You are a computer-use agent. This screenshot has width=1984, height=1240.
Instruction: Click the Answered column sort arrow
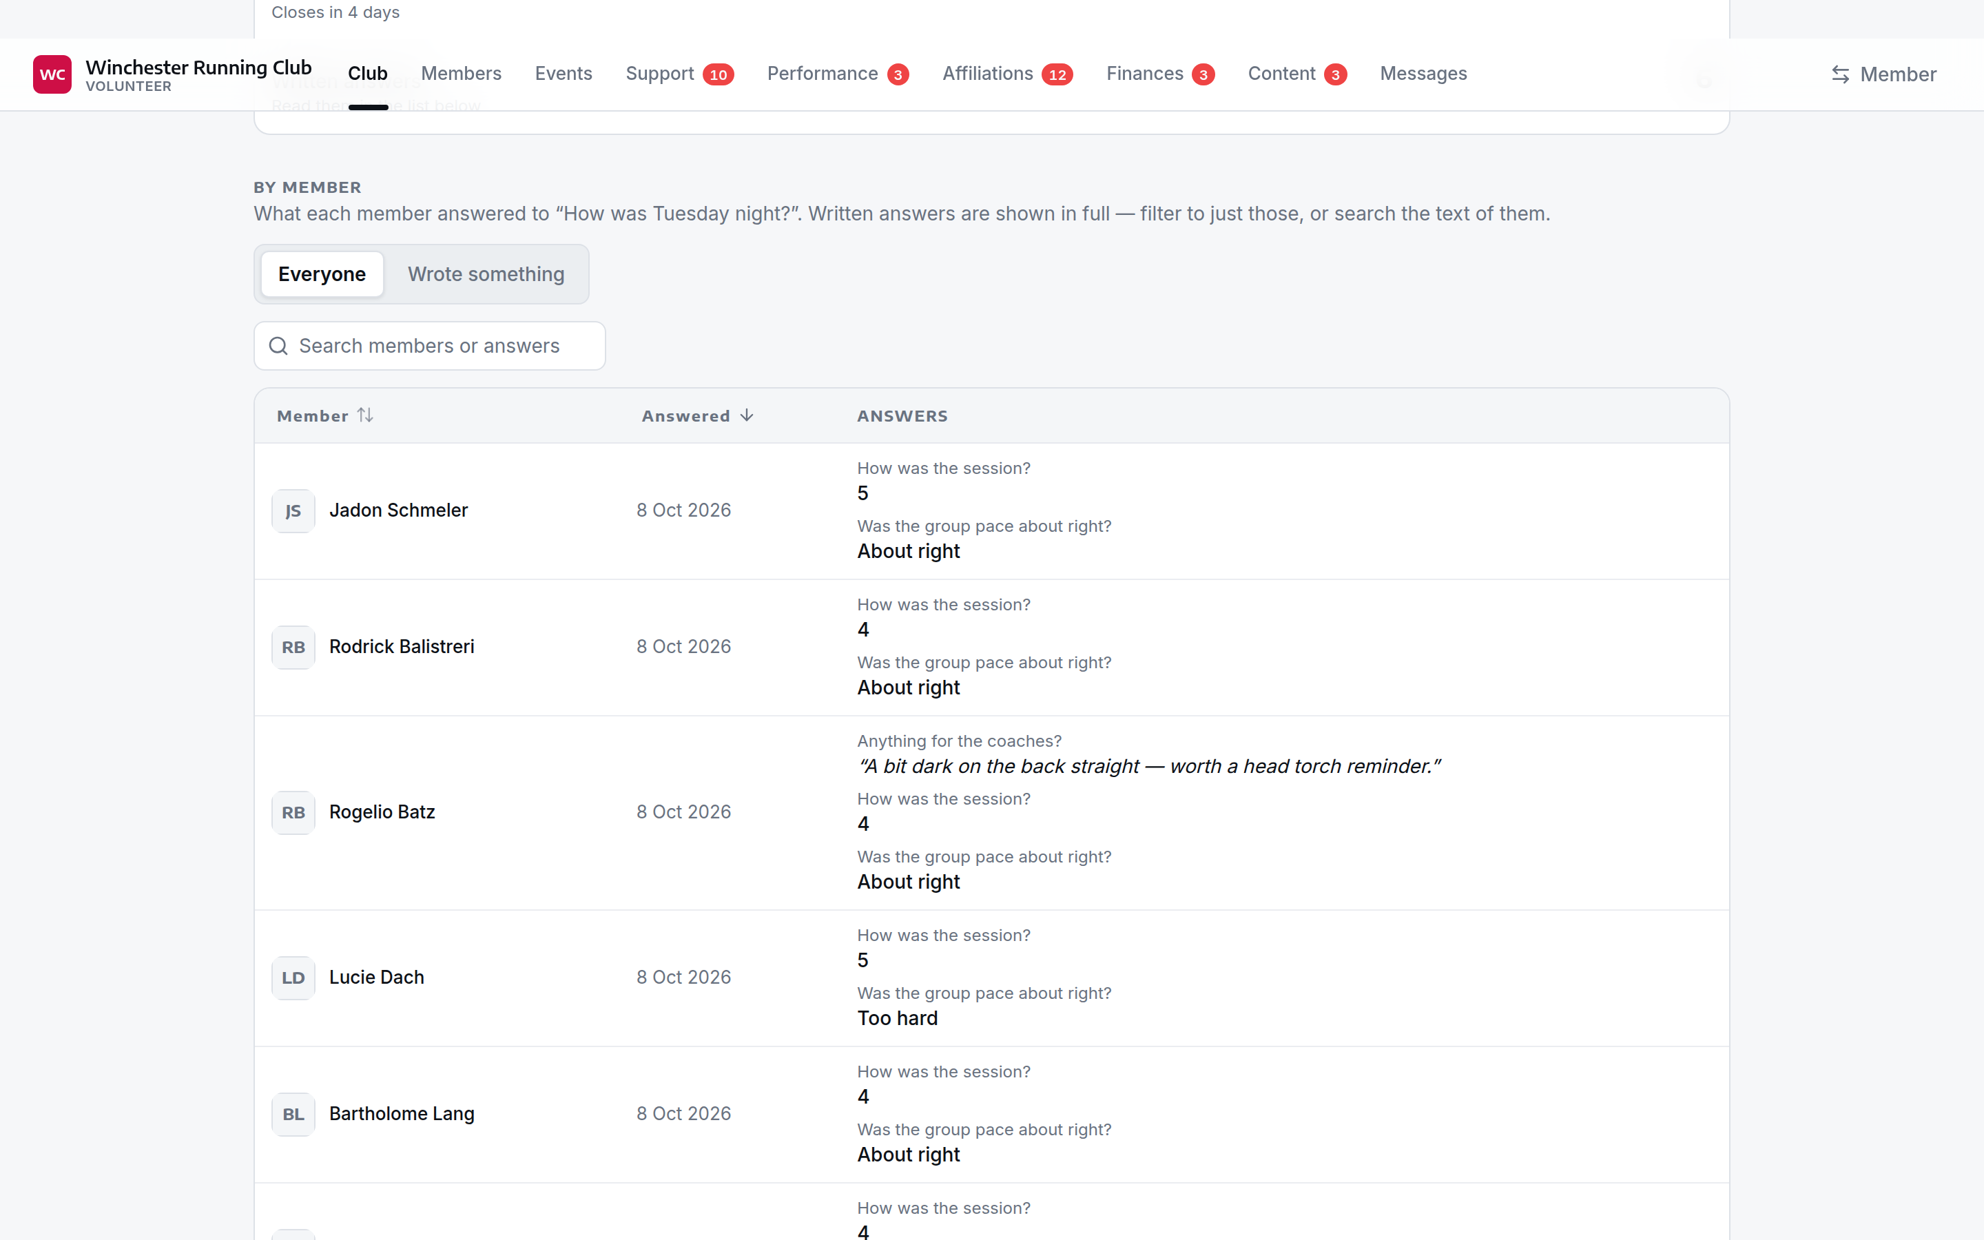(747, 415)
